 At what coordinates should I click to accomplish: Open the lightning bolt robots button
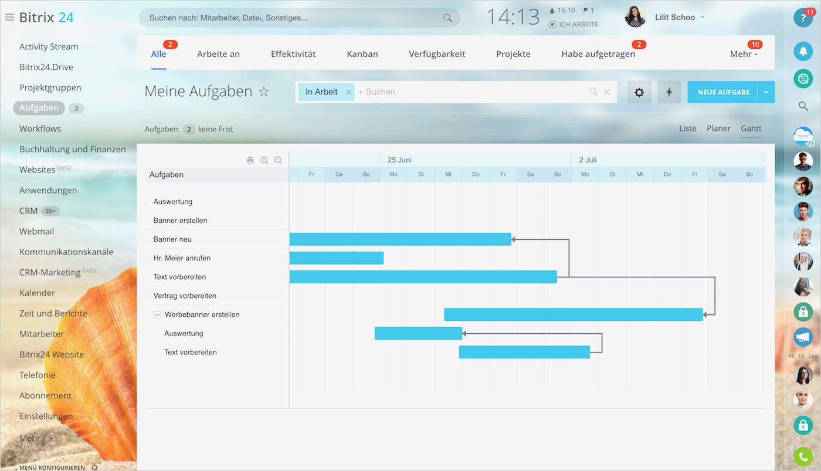click(x=669, y=92)
